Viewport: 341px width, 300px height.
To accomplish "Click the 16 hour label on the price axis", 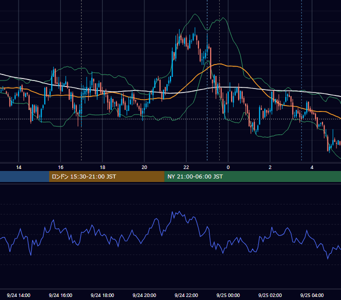I will click(61, 167).
